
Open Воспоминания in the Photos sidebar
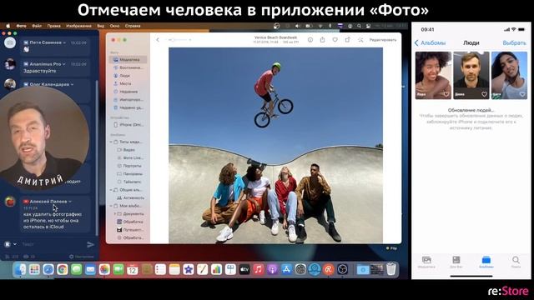128,67
